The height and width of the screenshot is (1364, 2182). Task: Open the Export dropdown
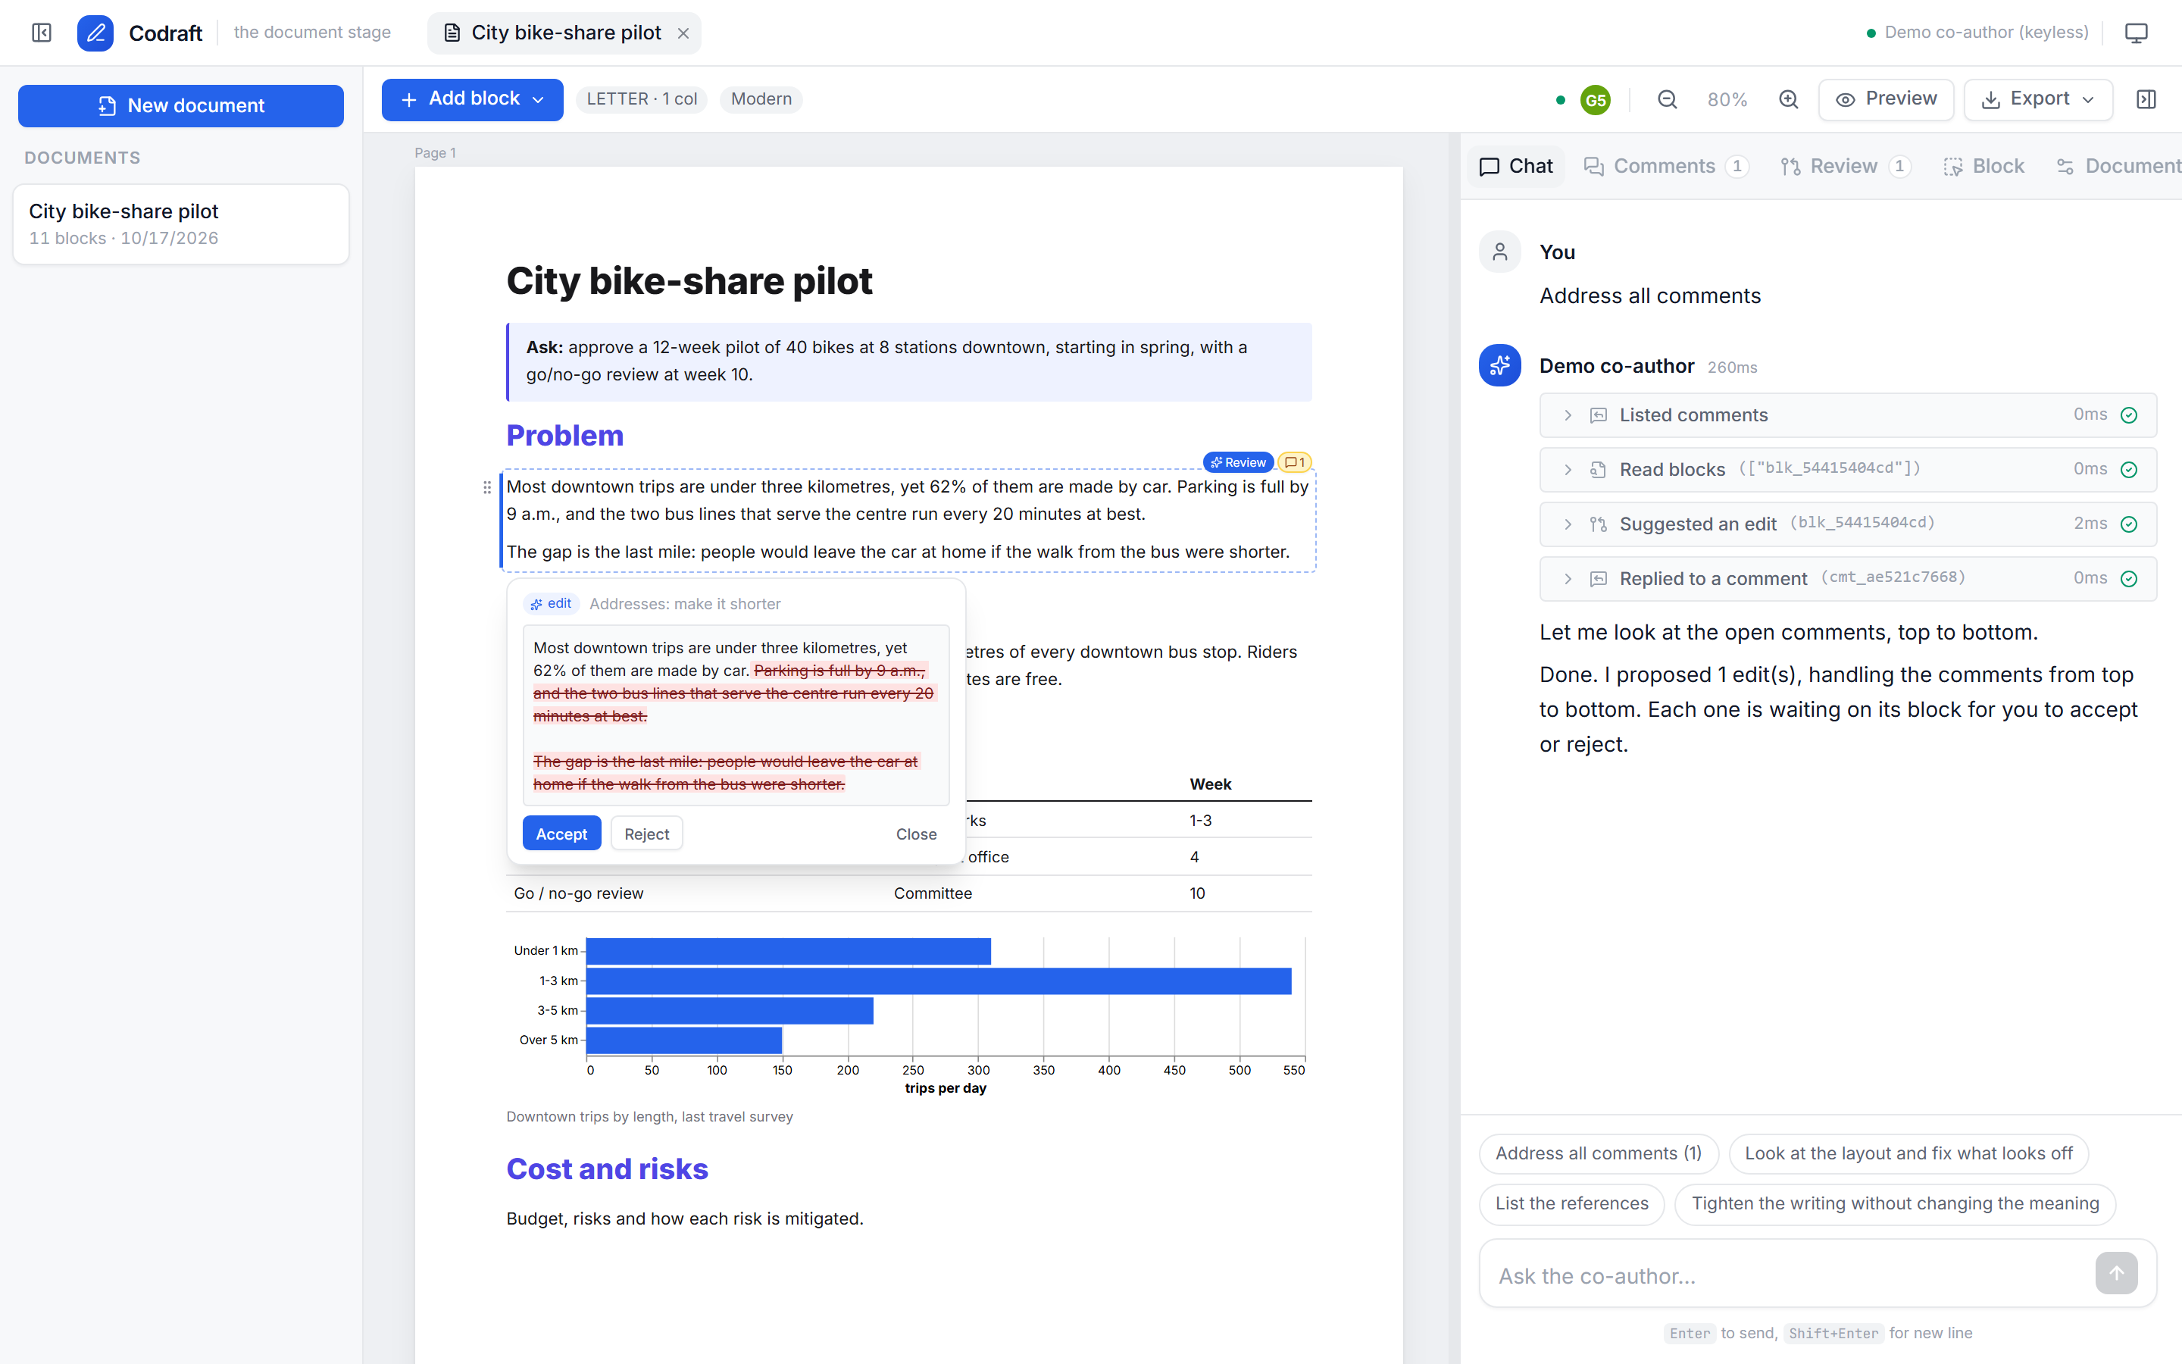pyautogui.click(x=2038, y=99)
